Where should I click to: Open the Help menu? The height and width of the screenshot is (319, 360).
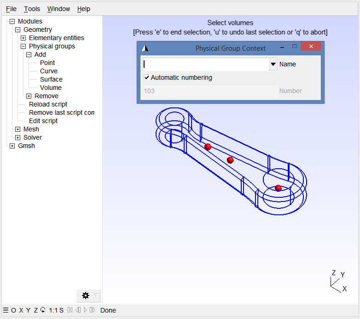point(84,9)
